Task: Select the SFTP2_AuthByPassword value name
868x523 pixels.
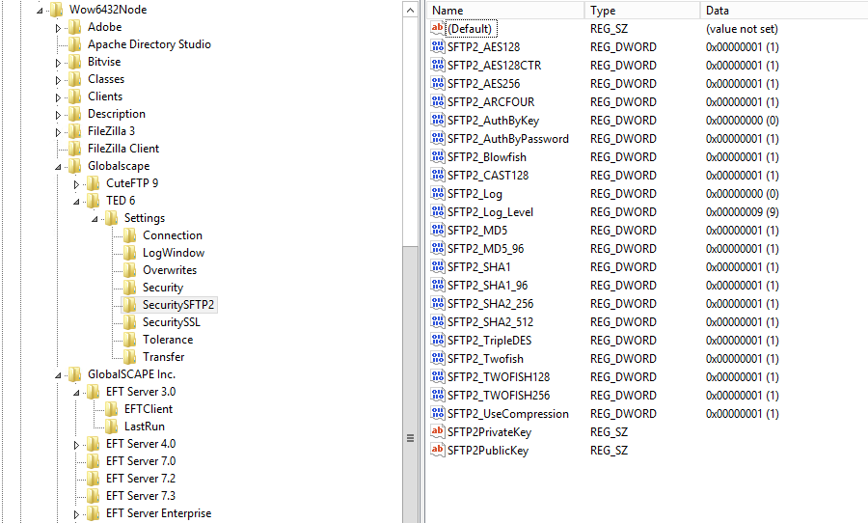Action: pyautogui.click(x=508, y=139)
